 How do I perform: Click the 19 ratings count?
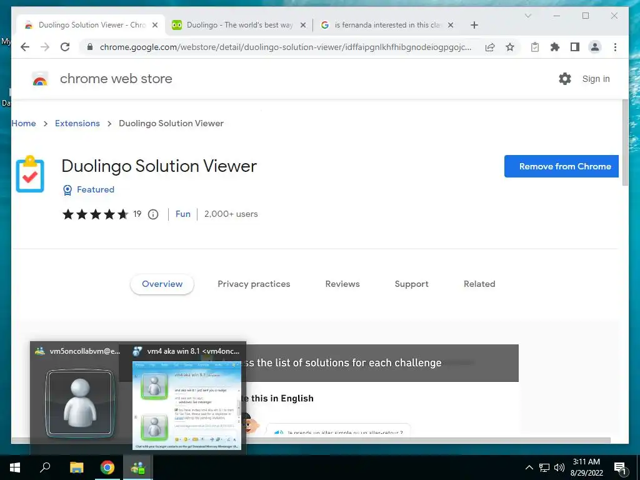(x=137, y=214)
